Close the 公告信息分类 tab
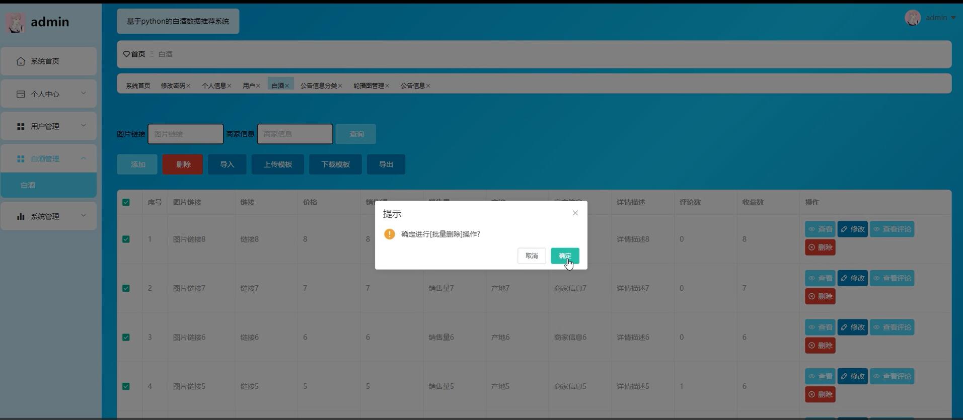The width and height of the screenshot is (963, 420). coord(340,86)
